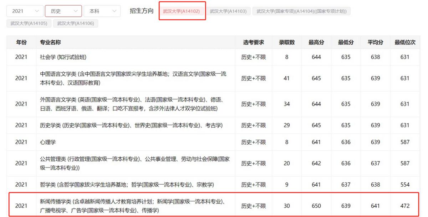Click the 最低位次 column header
The width and height of the screenshot is (428, 217).
point(405,42)
